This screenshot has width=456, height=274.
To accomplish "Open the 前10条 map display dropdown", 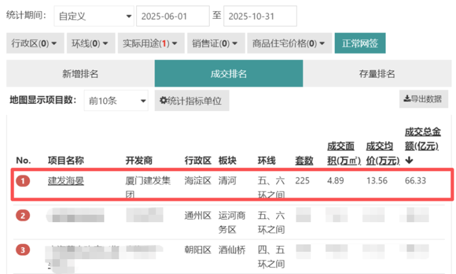I will (x=116, y=101).
